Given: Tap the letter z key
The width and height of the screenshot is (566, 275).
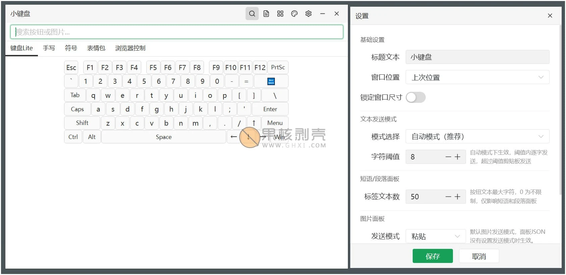Looking at the screenshot, I should (x=108, y=123).
